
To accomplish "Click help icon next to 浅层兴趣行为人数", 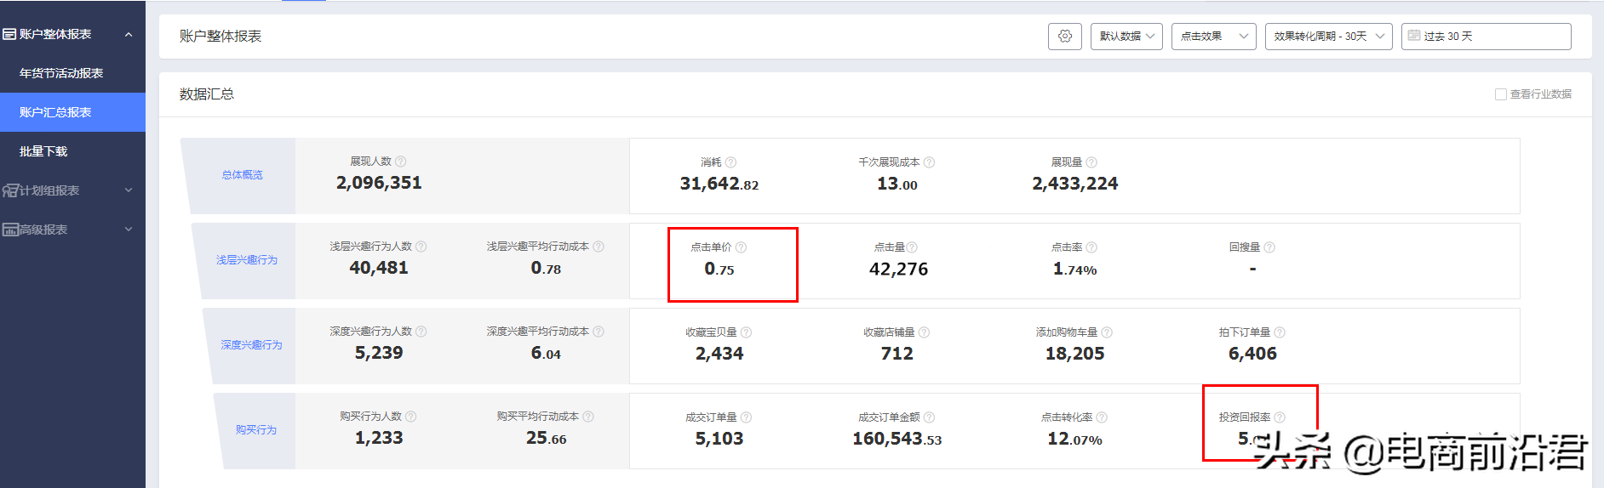I will (421, 247).
